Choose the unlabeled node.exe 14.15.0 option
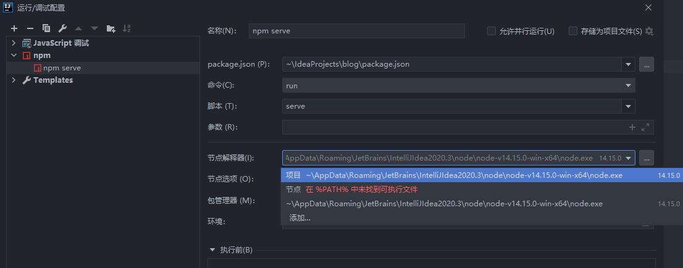The image size is (683, 268). pyautogui.click(x=482, y=204)
